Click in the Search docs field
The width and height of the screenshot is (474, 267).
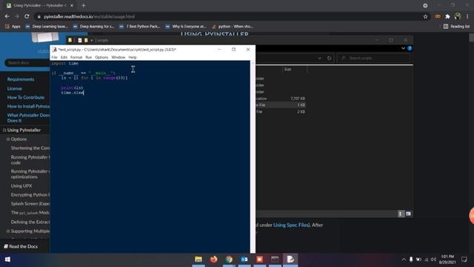pos(27,62)
